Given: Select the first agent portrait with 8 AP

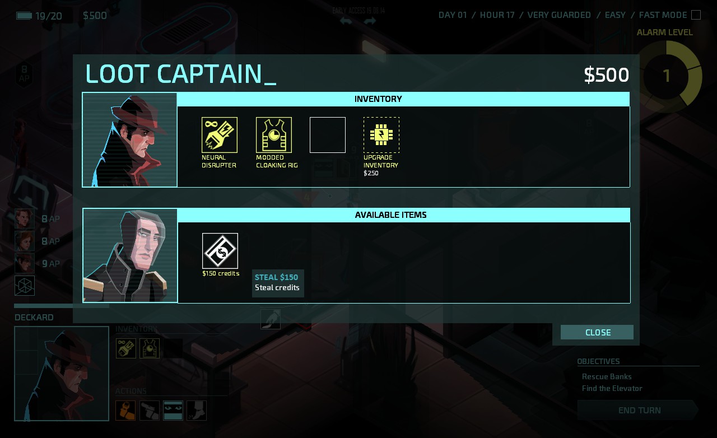Looking at the screenshot, I should click(25, 219).
